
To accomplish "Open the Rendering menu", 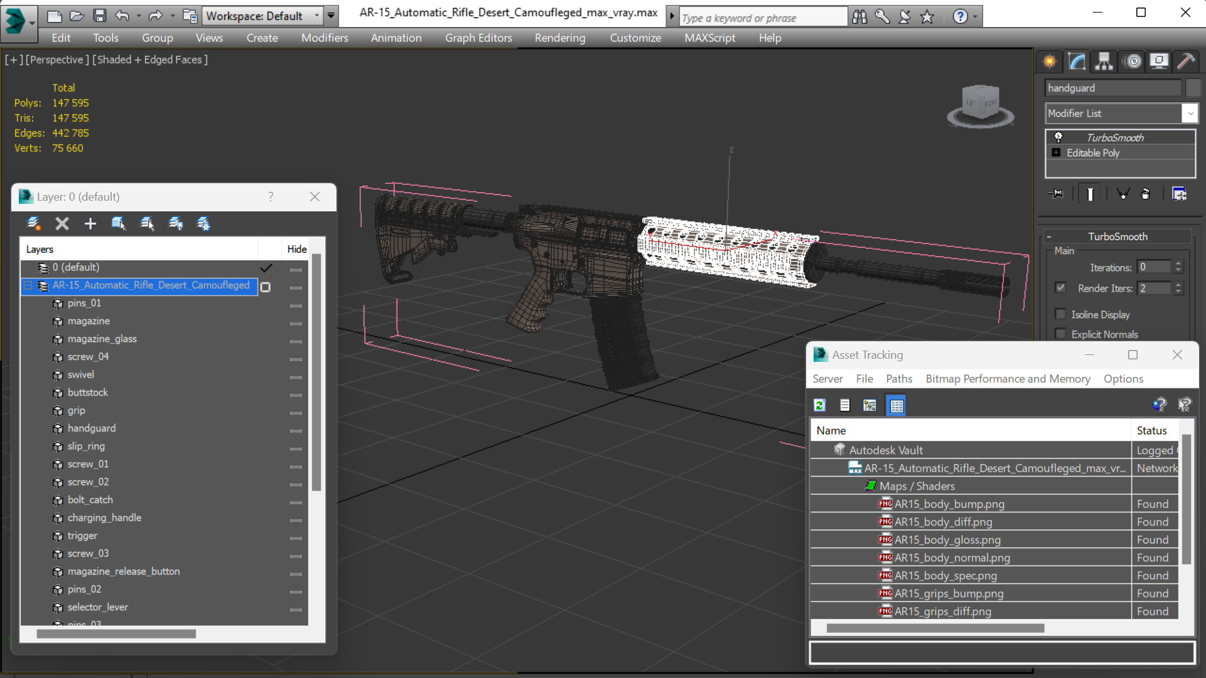I will 560,38.
